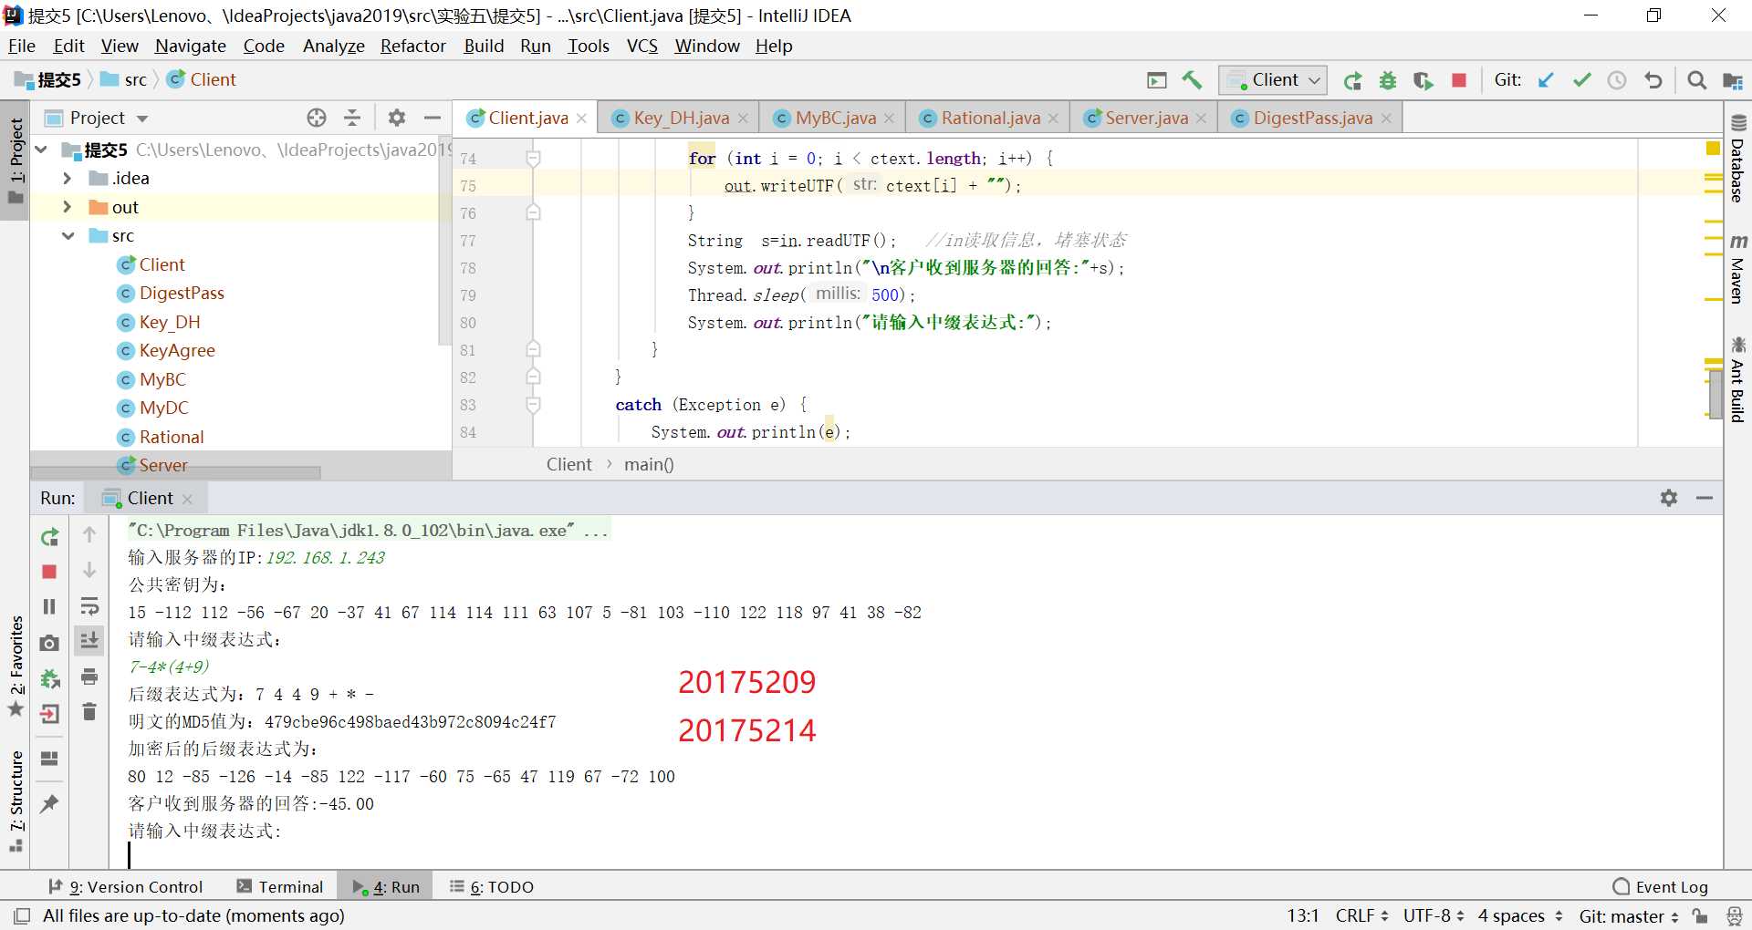Click the fold marker on line 74
Viewport: 1752px width, 930px height.
(534, 159)
